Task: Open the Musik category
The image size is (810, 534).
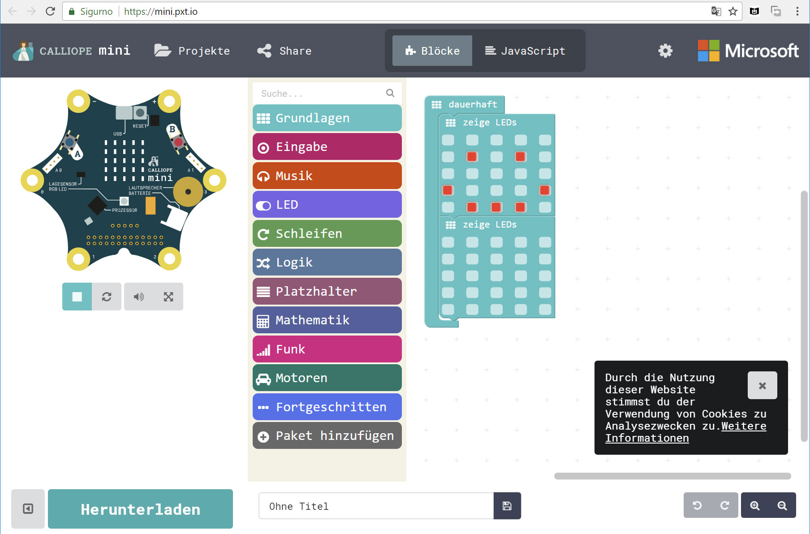Action: [327, 176]
